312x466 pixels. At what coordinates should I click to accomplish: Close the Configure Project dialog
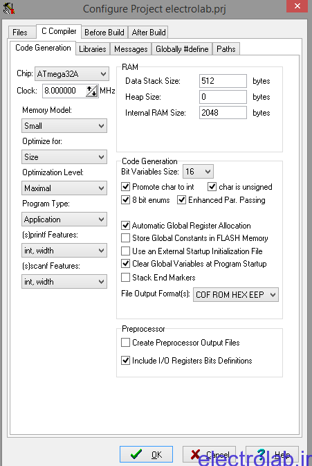tap(297, 6)
